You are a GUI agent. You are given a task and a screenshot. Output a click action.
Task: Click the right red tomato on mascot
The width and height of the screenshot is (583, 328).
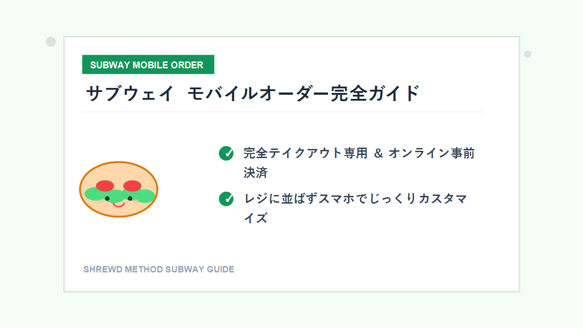click(x=133, y=186)
